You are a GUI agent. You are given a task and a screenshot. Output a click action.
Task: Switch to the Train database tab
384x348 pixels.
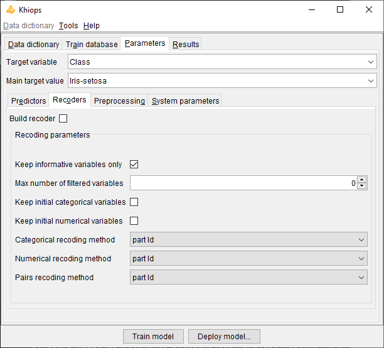[92, 45]
